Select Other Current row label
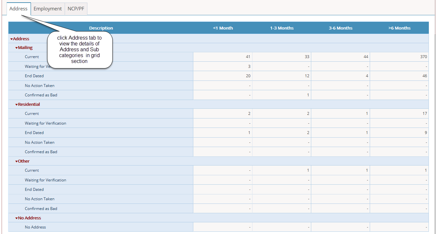This screenshot has width=436, height=234. pyautogui.click(x=32, y=170)
